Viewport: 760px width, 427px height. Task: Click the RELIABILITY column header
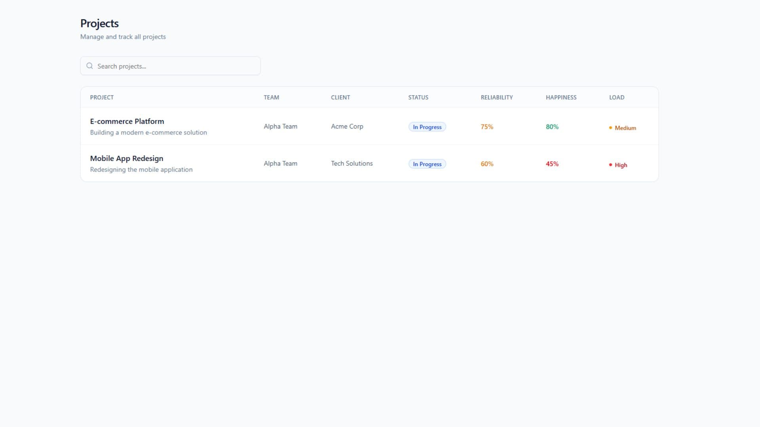[x=497, y=98]
